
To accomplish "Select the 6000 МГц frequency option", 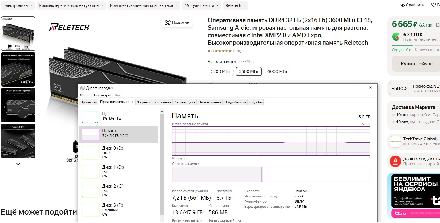I will (277, 71).
